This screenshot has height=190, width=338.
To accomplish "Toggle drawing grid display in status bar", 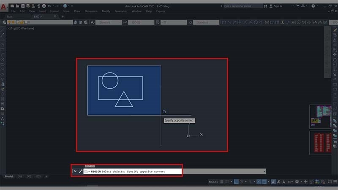I will [221, 182].
